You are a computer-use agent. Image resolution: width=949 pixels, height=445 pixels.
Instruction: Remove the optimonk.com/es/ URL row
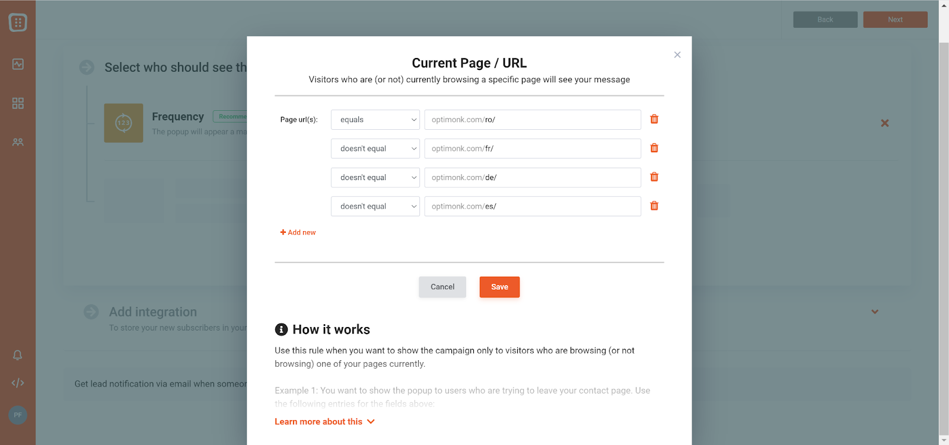tap(654, 206)
